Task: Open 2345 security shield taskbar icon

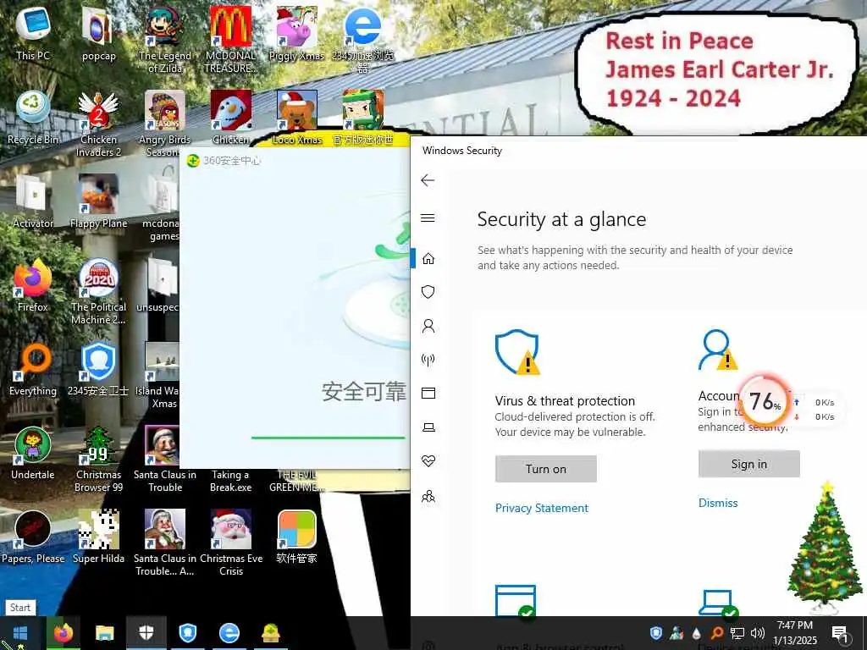Action: [188, 633]
